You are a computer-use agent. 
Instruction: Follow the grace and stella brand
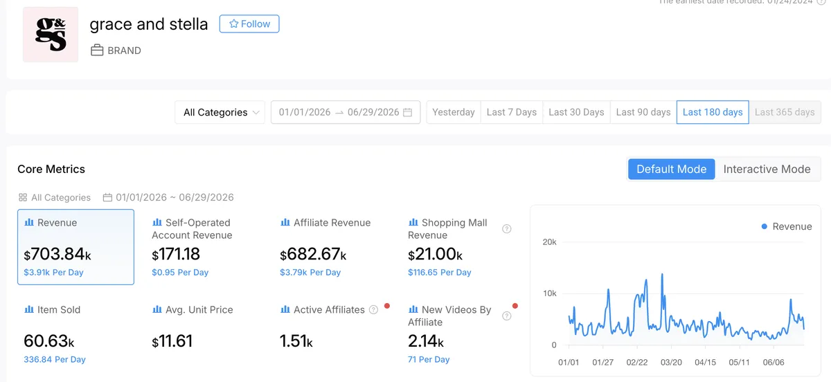point(249,24)
